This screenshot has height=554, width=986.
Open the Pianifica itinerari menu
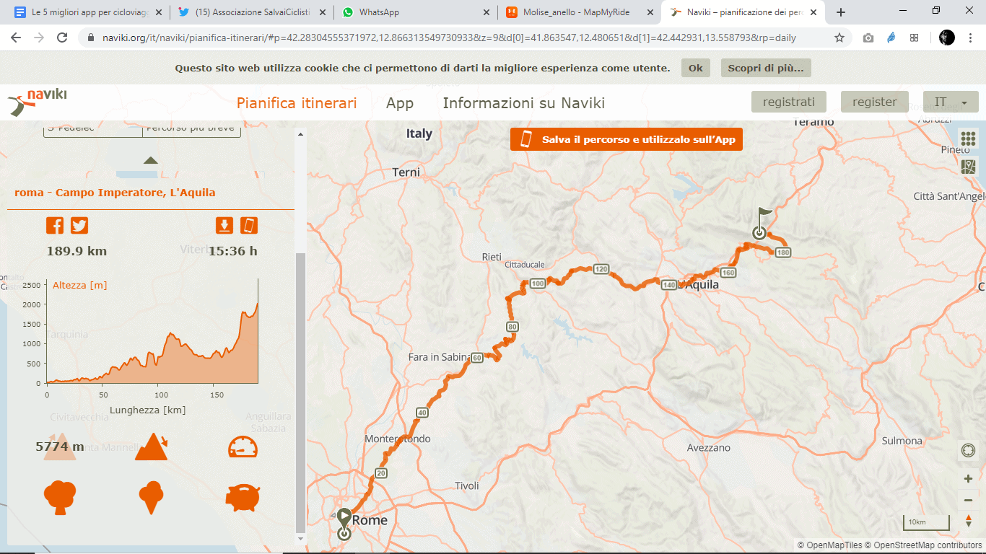pyautogui.click(x=297, y=103)
